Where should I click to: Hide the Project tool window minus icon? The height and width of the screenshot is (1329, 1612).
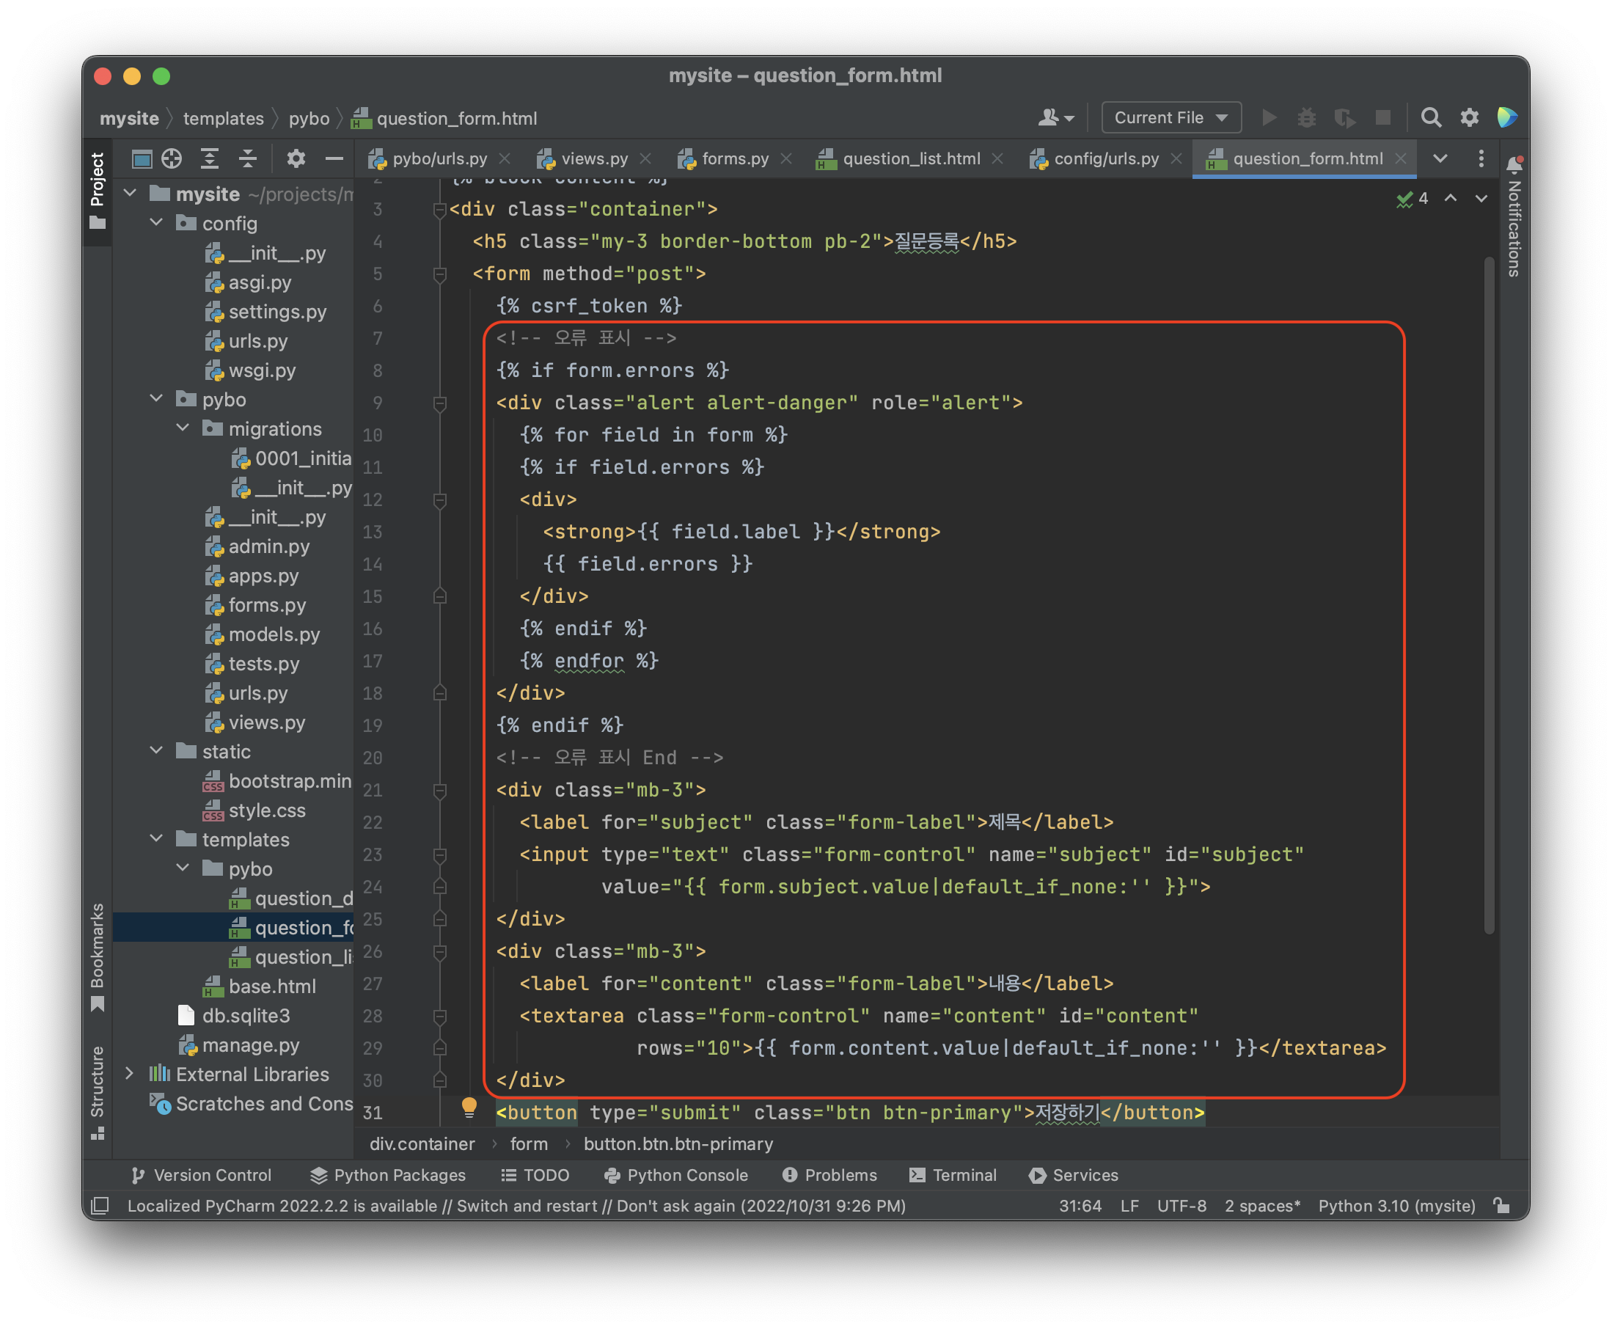click(x=334, y=158)
